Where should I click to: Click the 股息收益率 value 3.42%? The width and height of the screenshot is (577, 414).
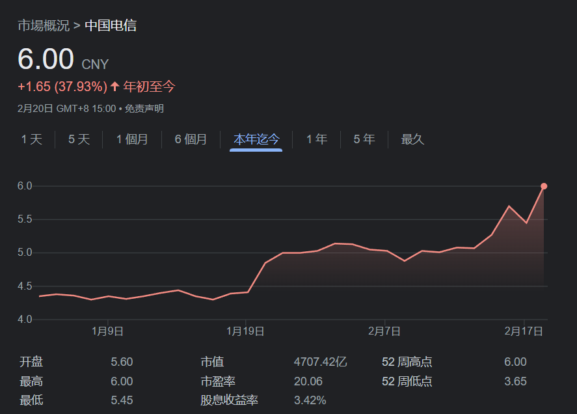310,400
